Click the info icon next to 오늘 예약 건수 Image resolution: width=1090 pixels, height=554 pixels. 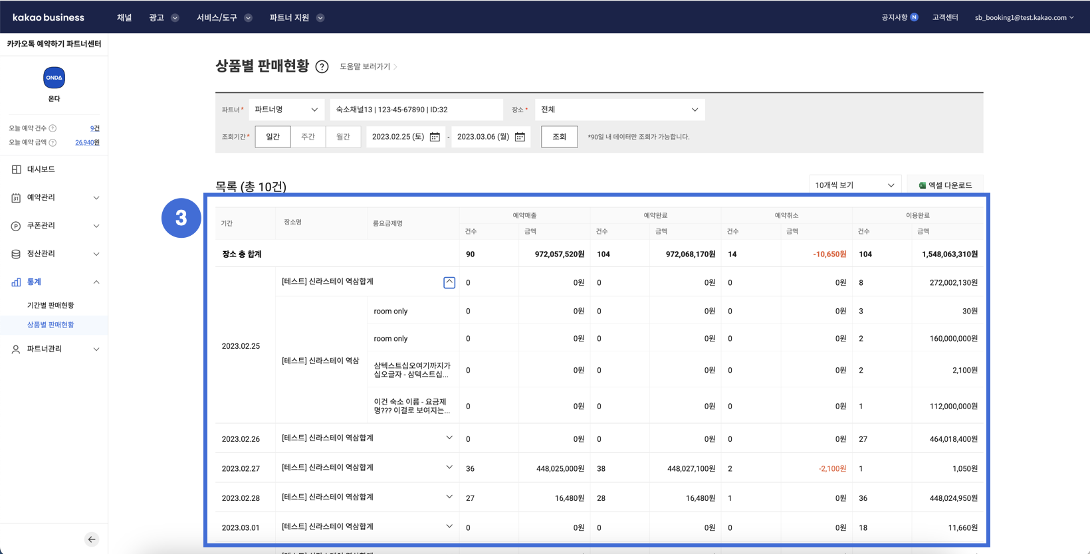53,128
